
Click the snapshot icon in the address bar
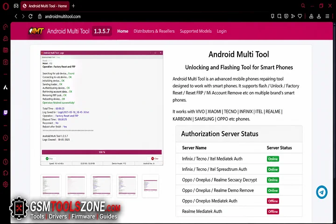click(280, 16)
